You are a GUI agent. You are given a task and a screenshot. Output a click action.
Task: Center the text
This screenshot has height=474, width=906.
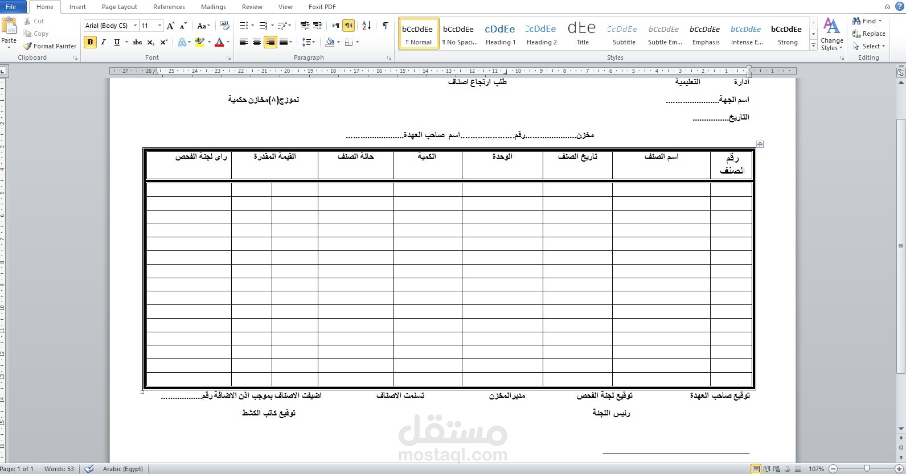point(257,42)
